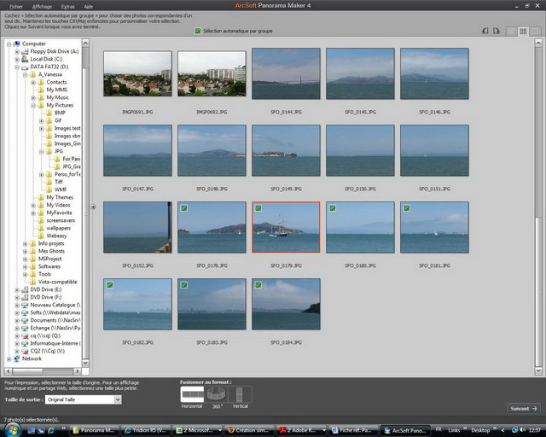Open the Affichage menu
This screenshot has height=437, width=546.
[42, 6]
